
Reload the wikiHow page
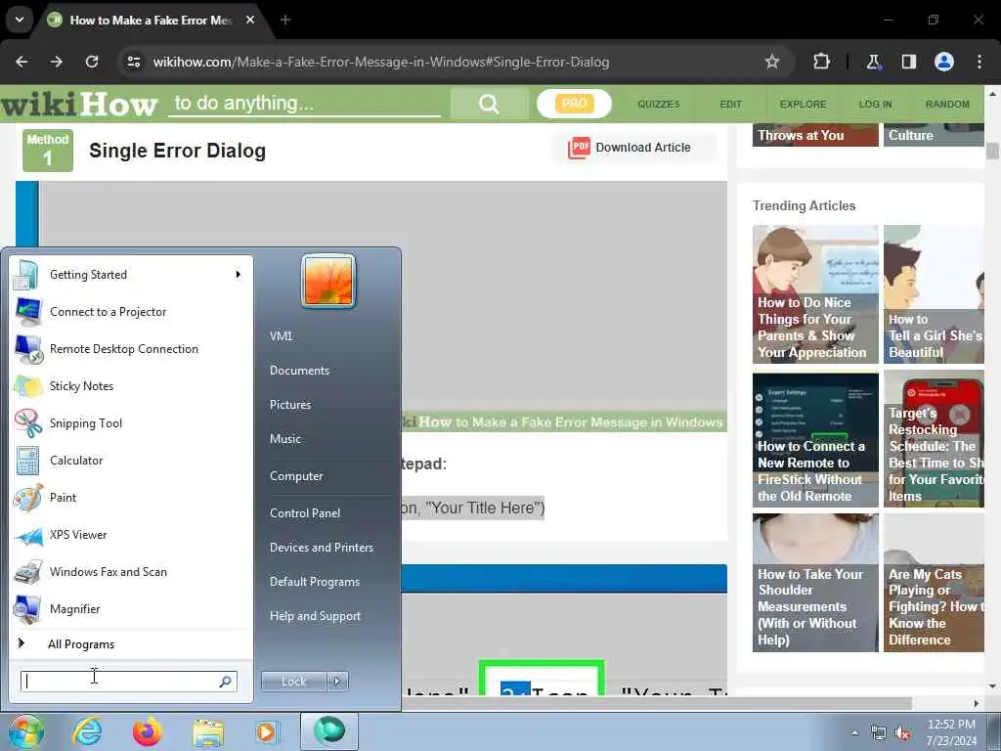pos(92,62)
